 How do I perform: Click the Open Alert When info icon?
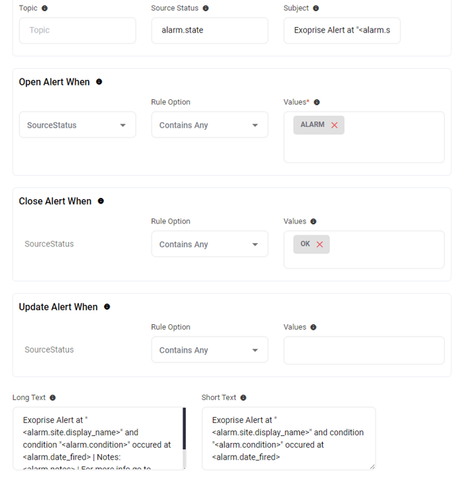99,82
